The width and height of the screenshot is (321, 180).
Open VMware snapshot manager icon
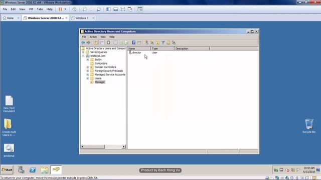click(x=98, y=9)
